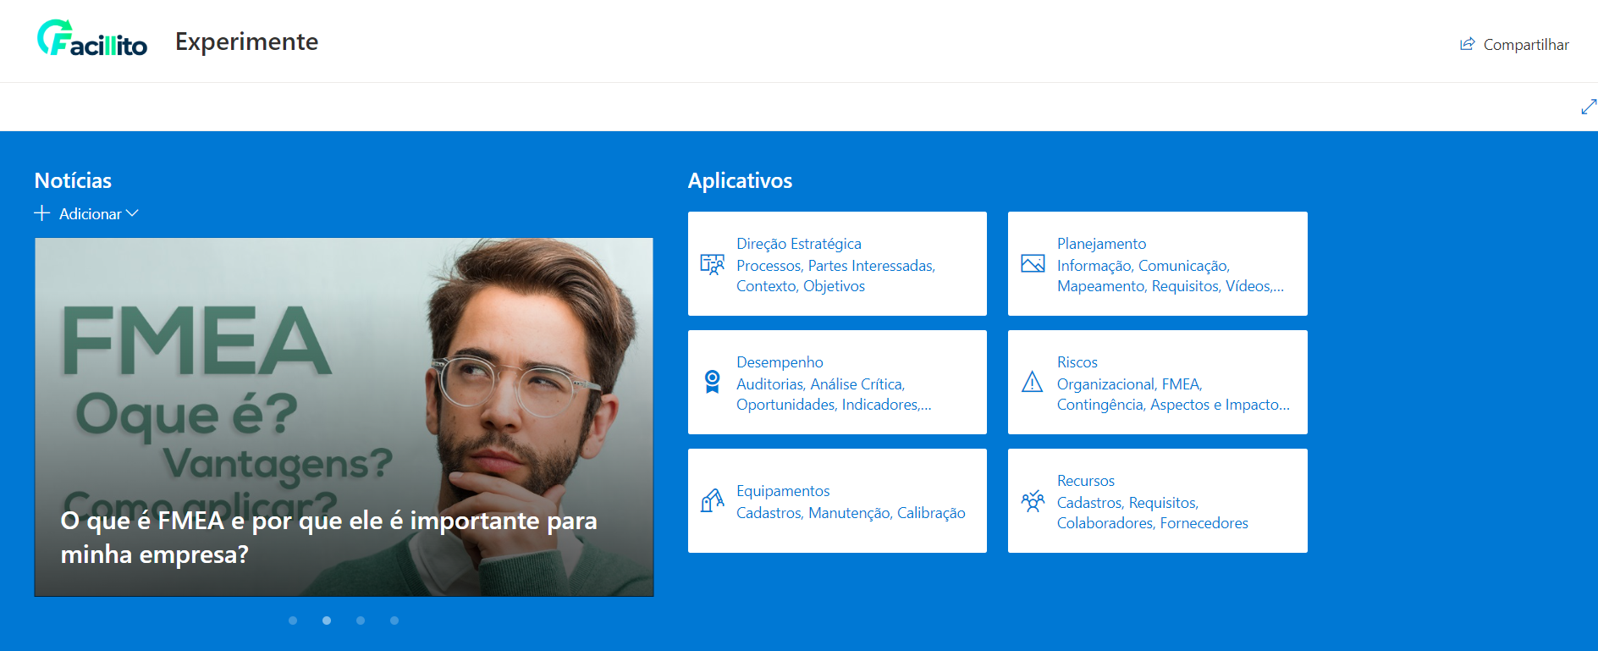Click the Desempenho ribbon badge icon

click(713, 382)
